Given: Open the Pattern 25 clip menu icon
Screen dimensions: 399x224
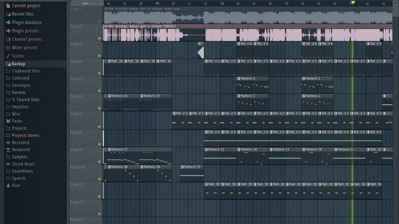Looking at the screenshot, I should click(x=142, y=96).
